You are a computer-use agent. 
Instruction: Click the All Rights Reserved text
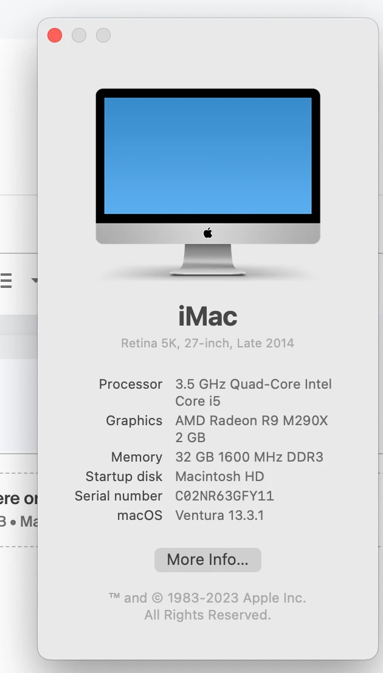coord(207,615)
